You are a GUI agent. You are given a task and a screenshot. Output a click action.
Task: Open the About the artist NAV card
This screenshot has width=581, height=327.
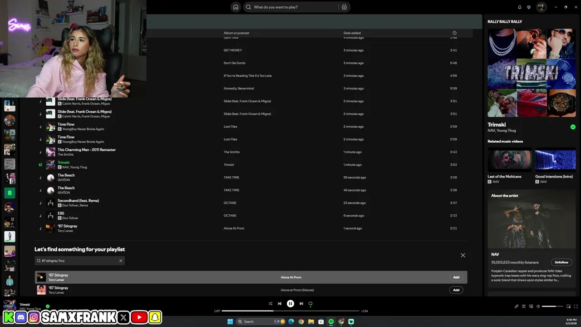[532, 238]
